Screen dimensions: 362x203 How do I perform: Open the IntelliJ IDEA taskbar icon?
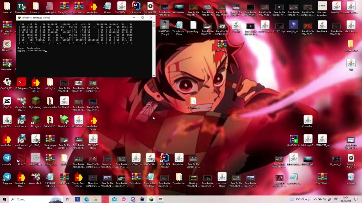pos(142,199)
